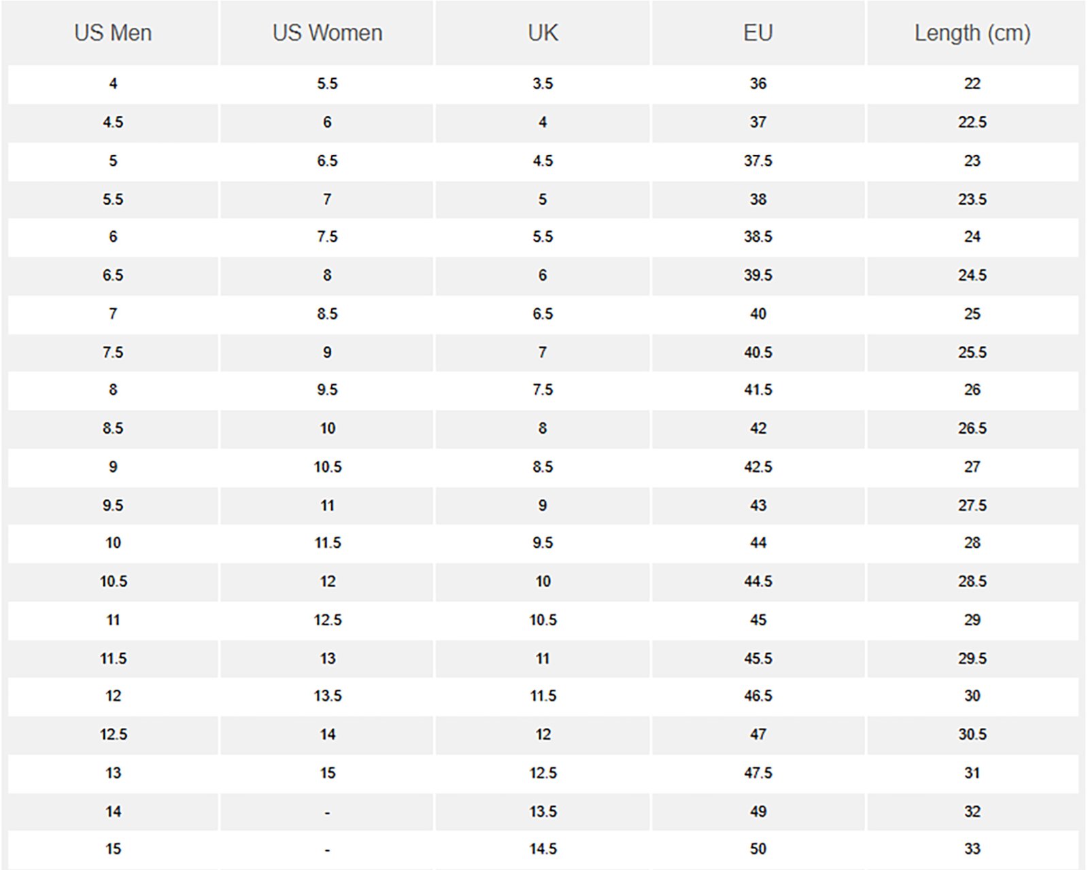Click EU size 36 cell
1088x870 pixels.
pyautogui.click(x=758, y=84)
